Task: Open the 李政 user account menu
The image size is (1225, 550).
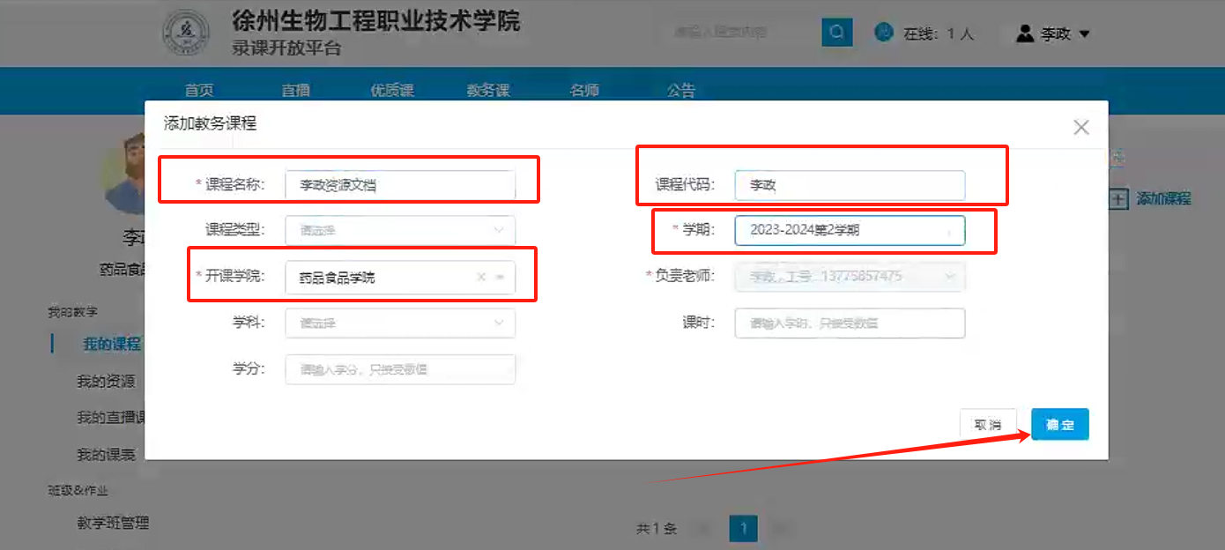Action: tap(1053, 33)
